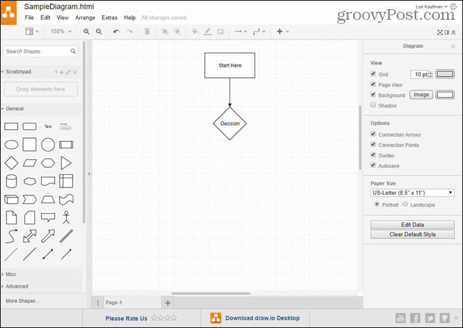
Task: Open the Edit menu
Action: click(x=45, y=18)
